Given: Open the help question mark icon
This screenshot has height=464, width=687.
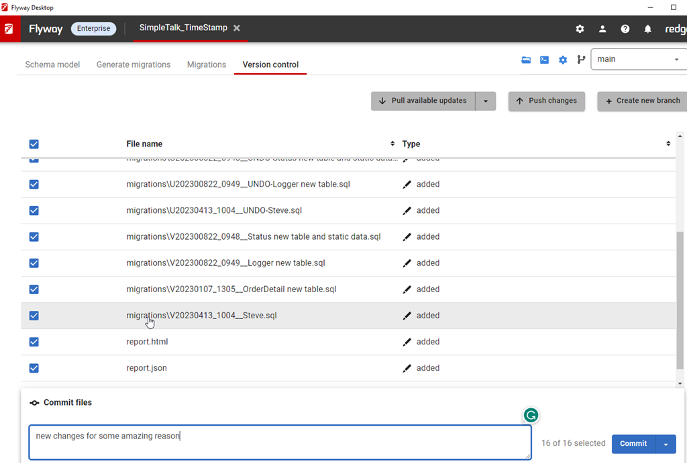Looking at the screenshot, I should point(625,29).
